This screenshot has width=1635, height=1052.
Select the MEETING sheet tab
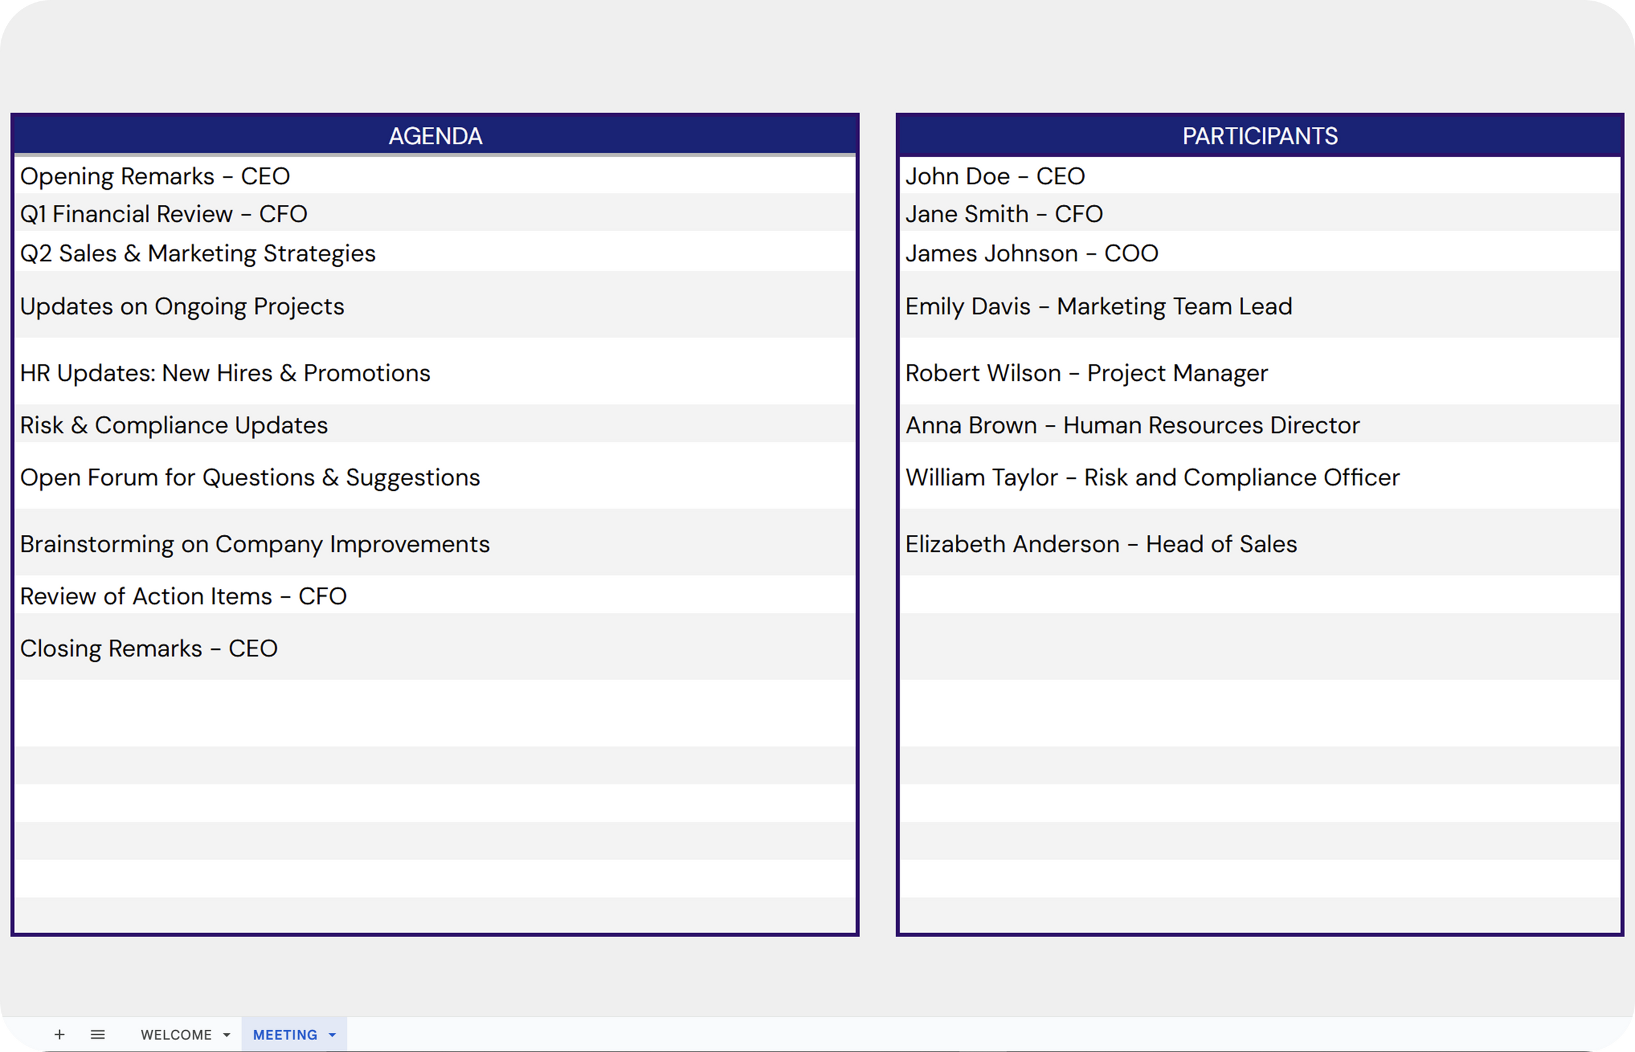284,1034
